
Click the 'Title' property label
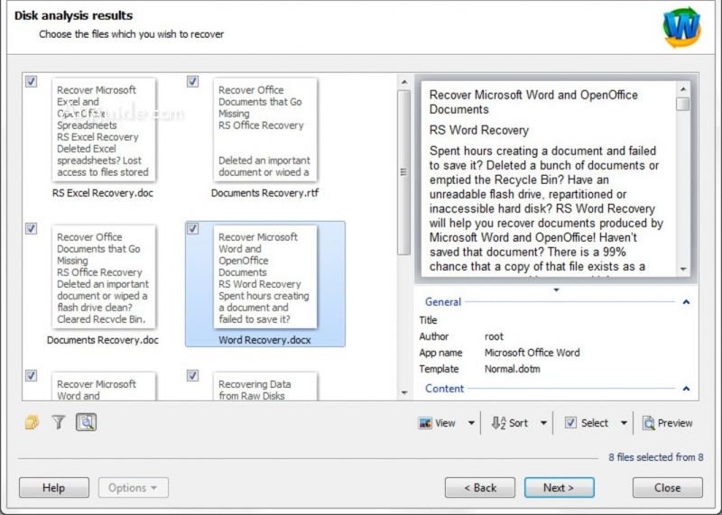click(x=428, y=320)
